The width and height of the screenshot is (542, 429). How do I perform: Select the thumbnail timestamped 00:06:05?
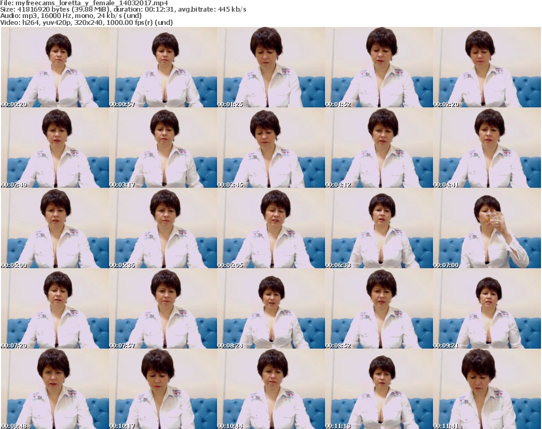[271, 229]
